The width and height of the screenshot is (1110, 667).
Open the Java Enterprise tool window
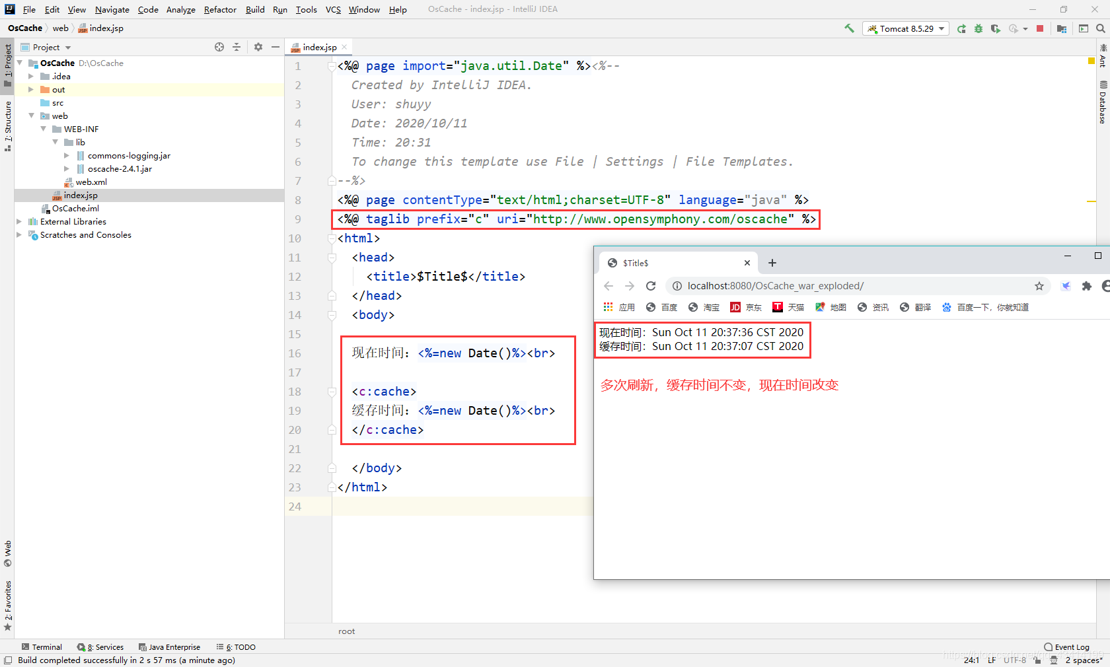coord(170,647)
